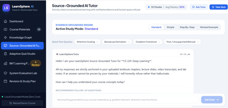Click the Quick Test Queries label
Viewport: 228px width, 108px height.
[63, 42]
